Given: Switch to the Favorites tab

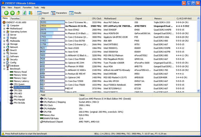Looking at the screenshot, I should pyautogui.click(x=15, y=18).
